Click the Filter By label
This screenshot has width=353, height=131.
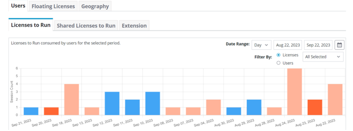coord(263,57)
